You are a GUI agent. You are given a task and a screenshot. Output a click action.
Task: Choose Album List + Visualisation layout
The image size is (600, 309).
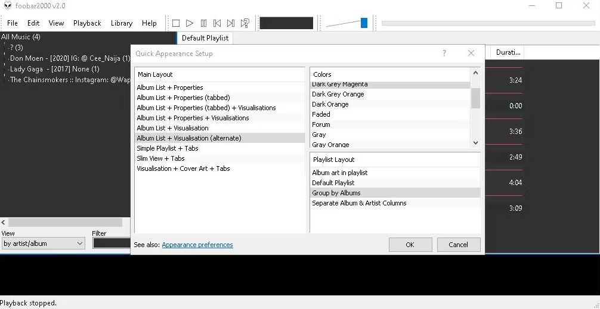220,128
